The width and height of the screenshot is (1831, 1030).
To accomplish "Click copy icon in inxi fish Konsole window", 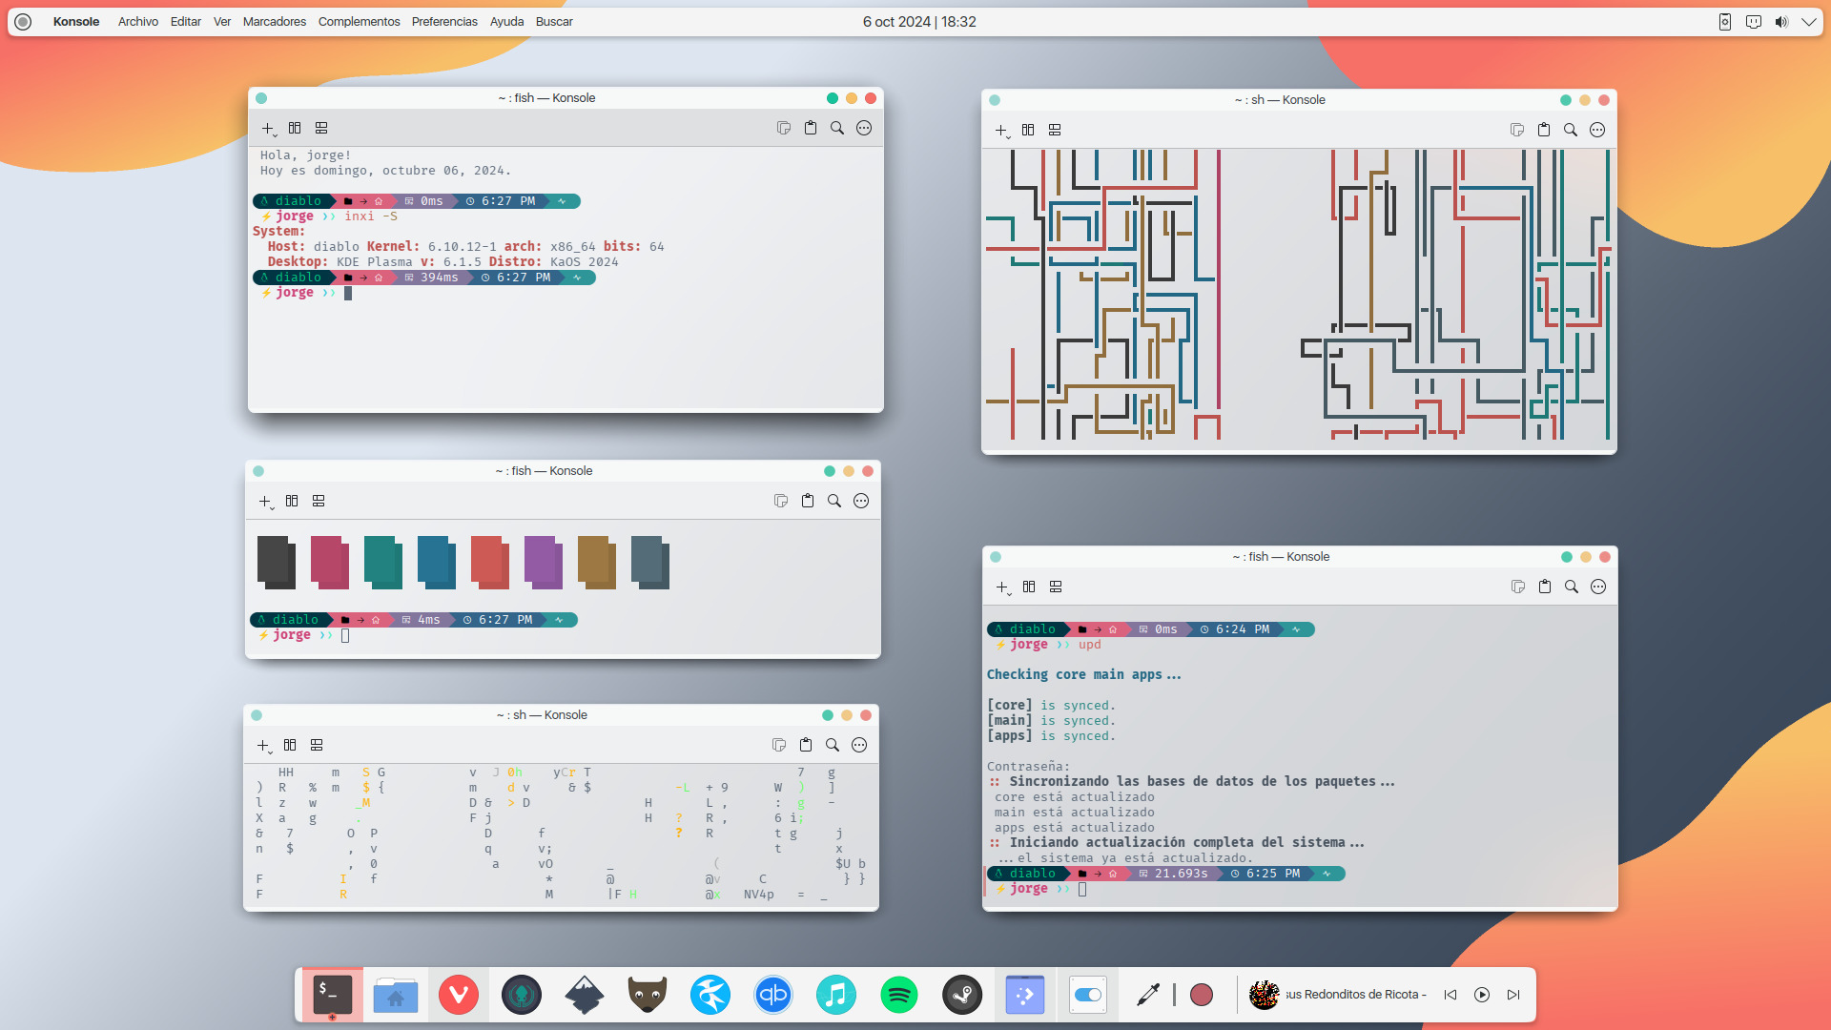I will click(784, 128).
